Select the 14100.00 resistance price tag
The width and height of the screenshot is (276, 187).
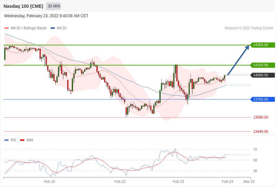[262, 65]
